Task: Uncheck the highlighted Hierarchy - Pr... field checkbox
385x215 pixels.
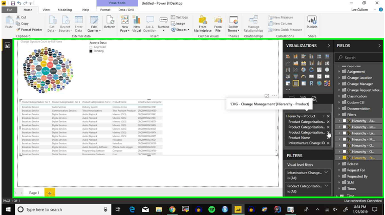Action: pyautogui.click(x=344, y=158)
